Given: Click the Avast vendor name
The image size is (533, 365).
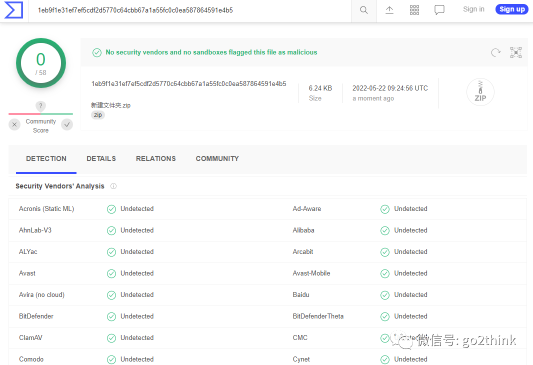Looking at the screenshot, I should pyautogui.click(x=27, y=273).
